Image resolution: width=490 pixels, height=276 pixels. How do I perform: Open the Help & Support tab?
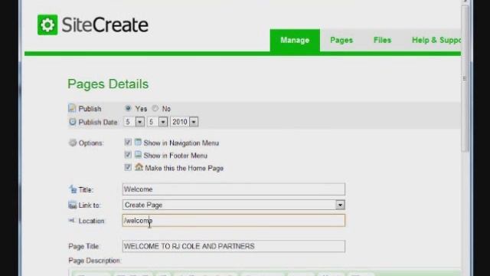tap(436, 41)
